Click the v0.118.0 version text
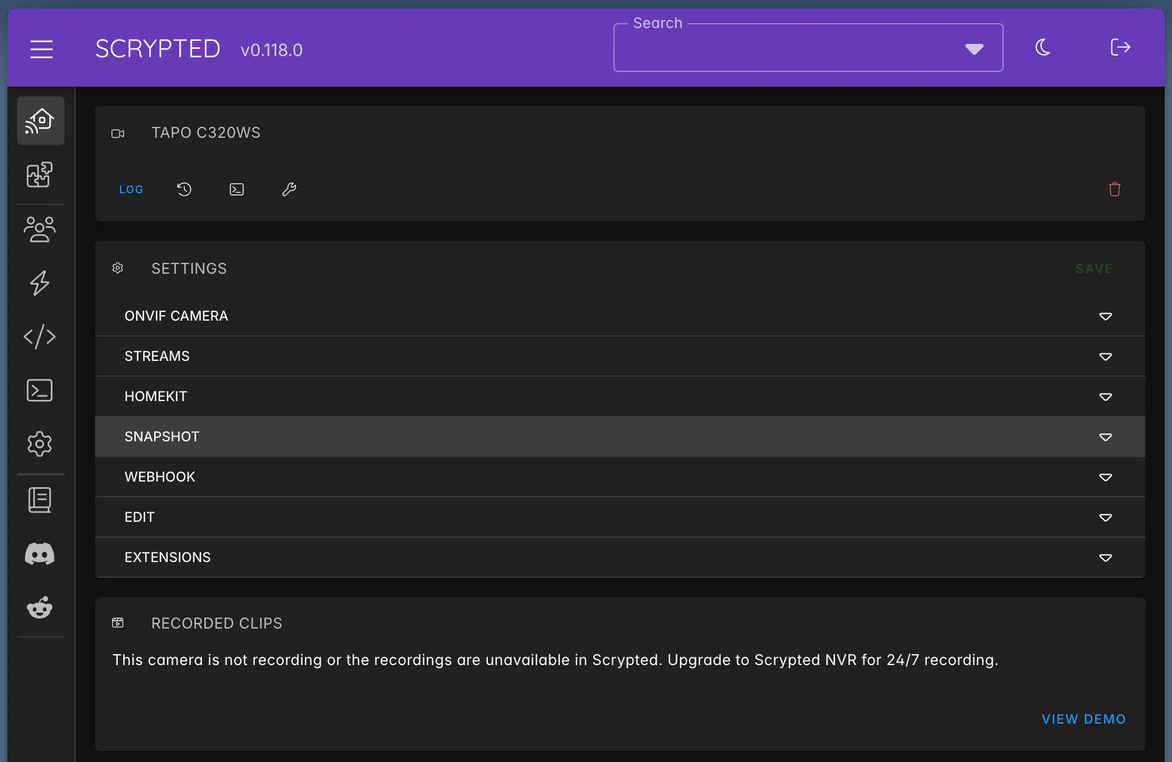The image size is (1172, 762). coord(272,50)
